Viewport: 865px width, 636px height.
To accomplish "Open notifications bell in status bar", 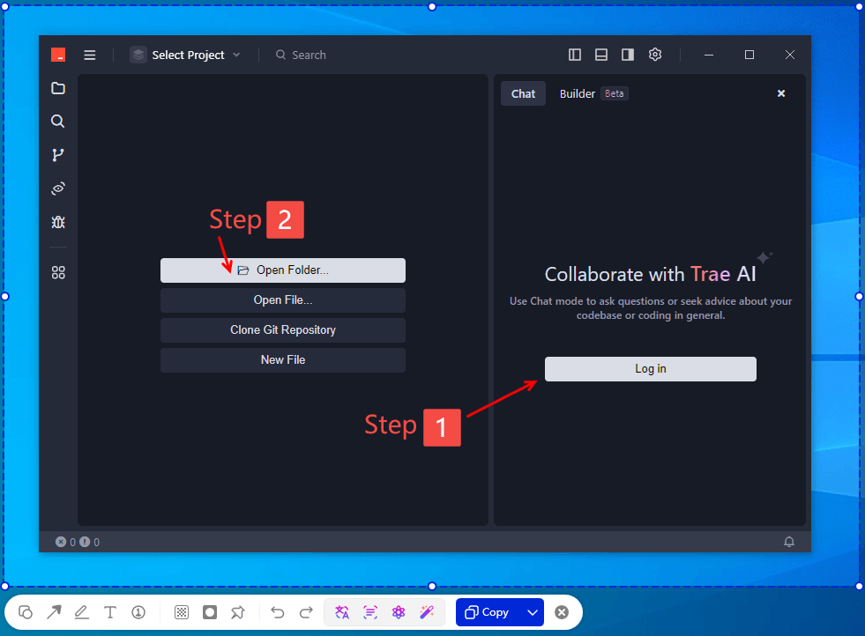I will coord(789,542).
